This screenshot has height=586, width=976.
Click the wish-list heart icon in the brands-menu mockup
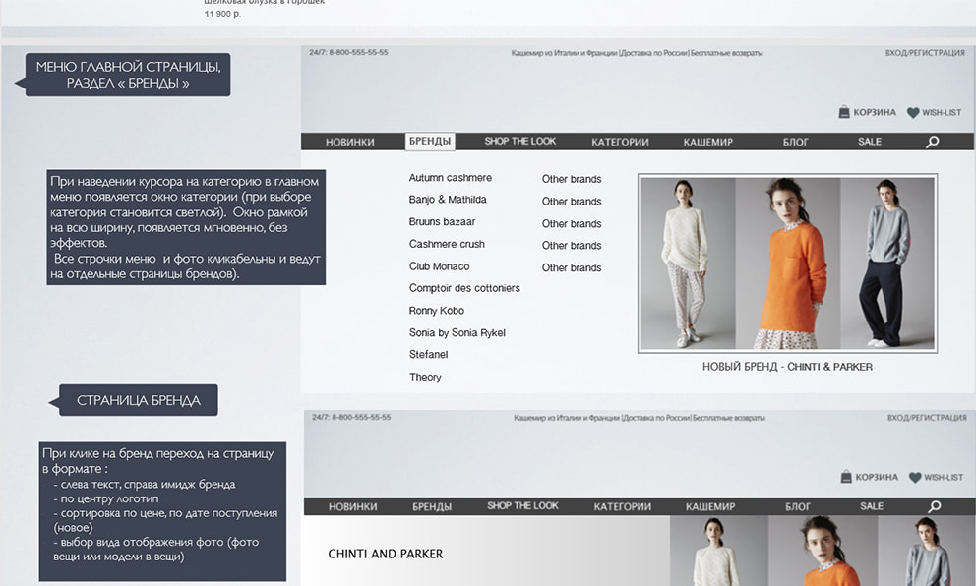(x=913, y=113)
